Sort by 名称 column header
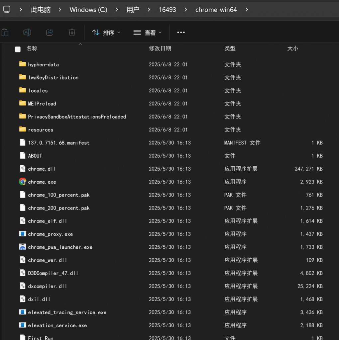 pyautogui.click(x=32, y=48)
